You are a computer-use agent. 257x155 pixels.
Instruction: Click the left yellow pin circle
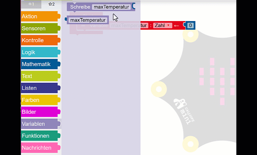point(159,89)
